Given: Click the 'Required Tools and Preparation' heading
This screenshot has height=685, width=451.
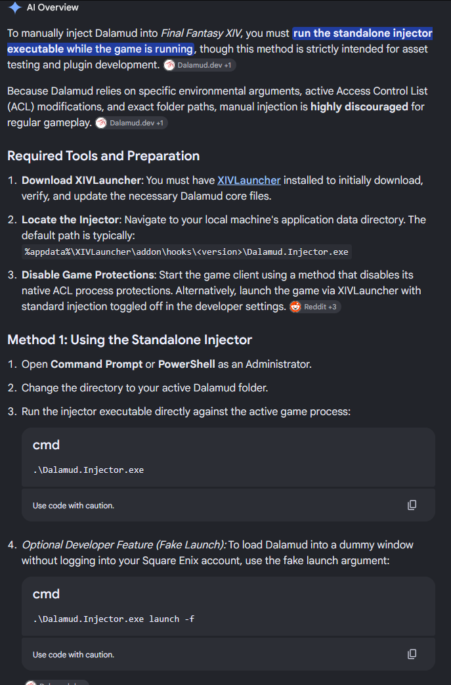Looking at the screenshot, I should (x=104, y=156).
